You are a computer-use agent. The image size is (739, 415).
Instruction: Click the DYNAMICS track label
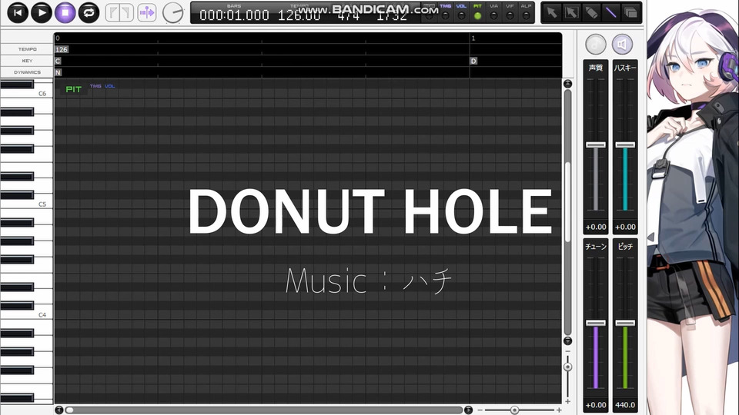(27, 72)
